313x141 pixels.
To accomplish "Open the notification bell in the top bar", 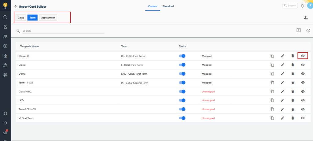I will [x=302, y=6].
